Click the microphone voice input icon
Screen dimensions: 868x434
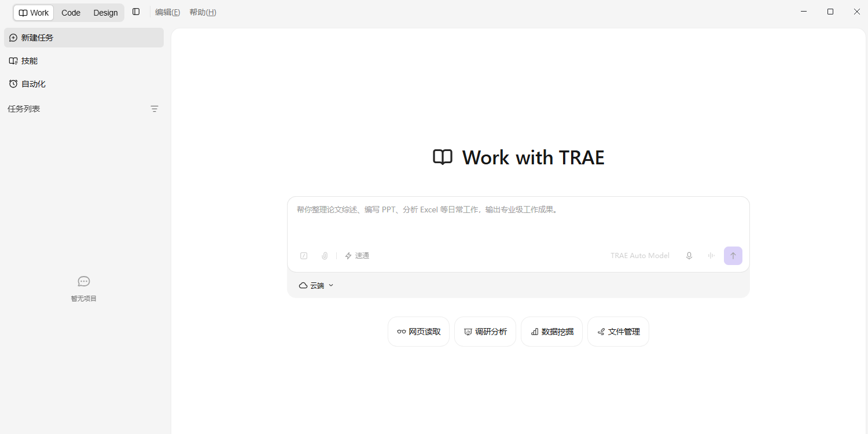pyautogui.click(x=689, y=256)
